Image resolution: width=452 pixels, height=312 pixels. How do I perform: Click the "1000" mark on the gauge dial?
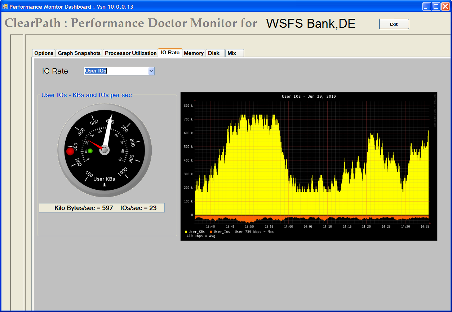point(123,172)
